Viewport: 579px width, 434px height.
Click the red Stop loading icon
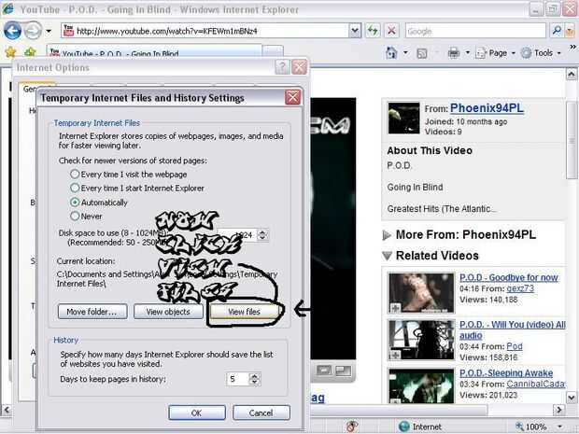(x=391, y=31)
